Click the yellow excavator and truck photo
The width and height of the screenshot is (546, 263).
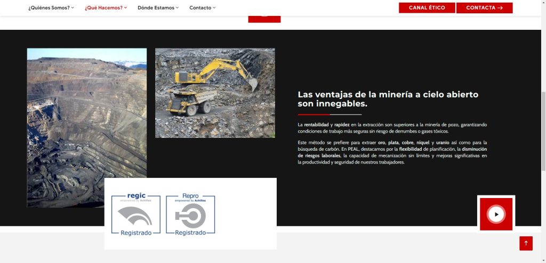coord(215,93)
